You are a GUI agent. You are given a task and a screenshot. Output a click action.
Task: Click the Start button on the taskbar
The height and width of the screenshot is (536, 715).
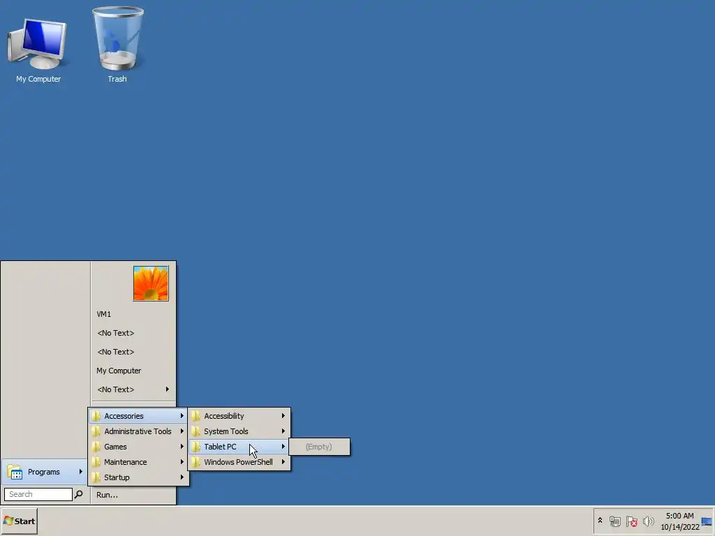(x=19, y=521)
